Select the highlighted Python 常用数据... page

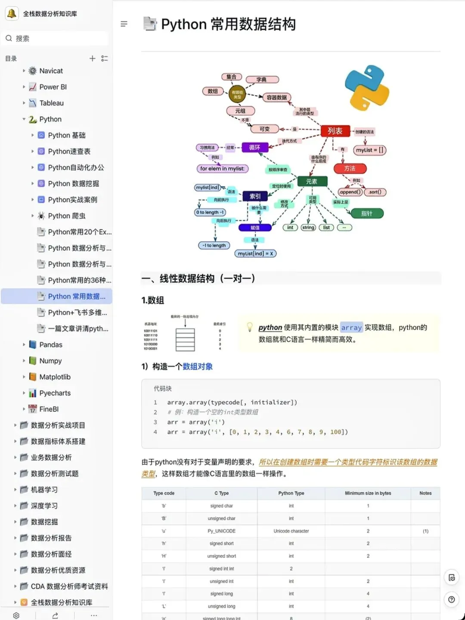[56, 296]
